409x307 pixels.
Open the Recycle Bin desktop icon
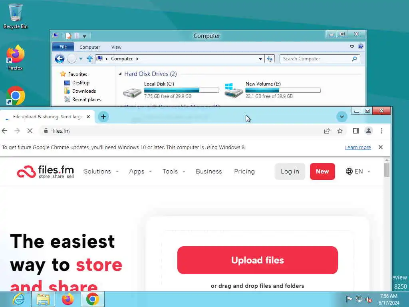(15, 16)
